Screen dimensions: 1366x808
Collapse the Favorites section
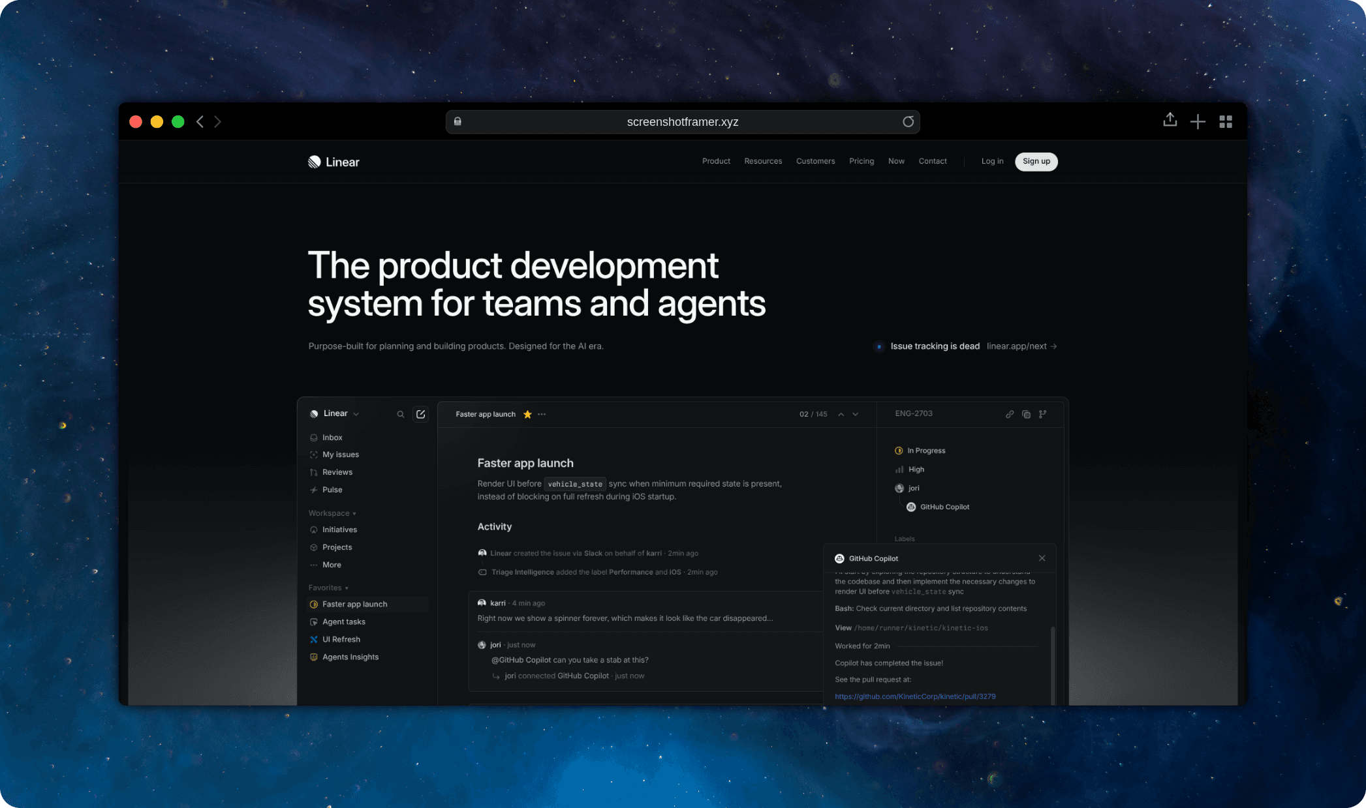coord(328,588)
